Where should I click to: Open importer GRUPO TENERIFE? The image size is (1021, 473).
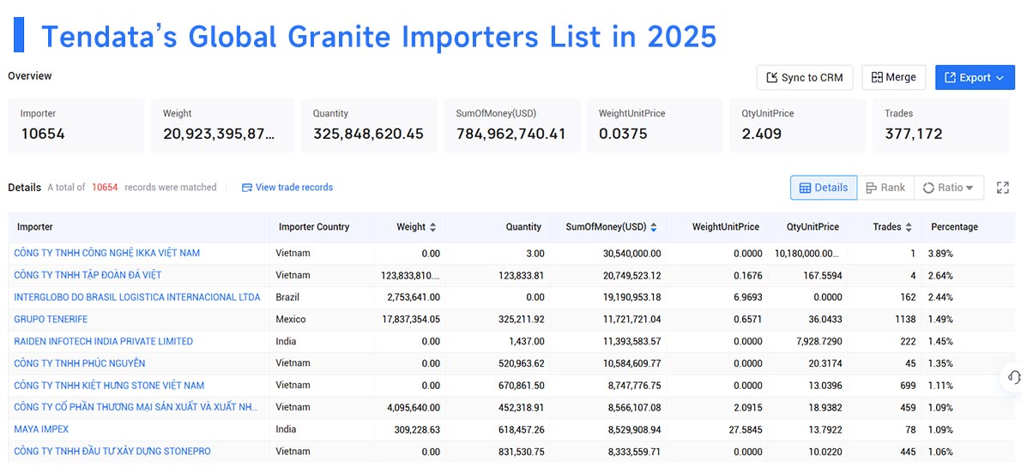[51, 320]
